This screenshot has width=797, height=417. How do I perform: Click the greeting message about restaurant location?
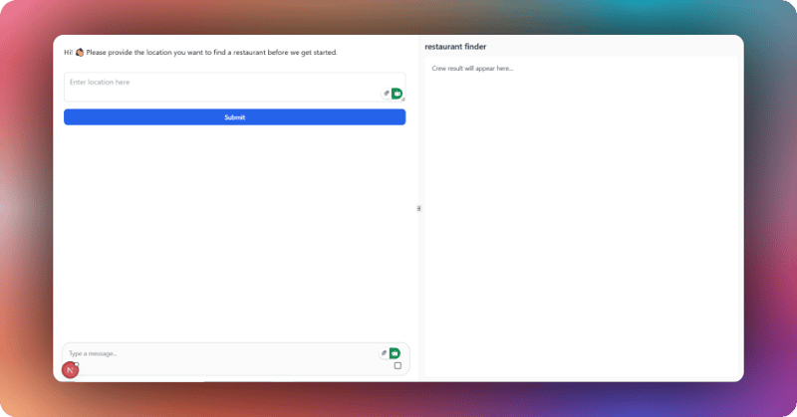[200, 53]
